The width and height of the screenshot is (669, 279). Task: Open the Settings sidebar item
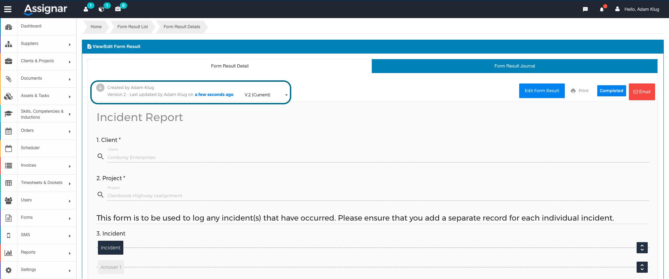click(x=38, y=270)
